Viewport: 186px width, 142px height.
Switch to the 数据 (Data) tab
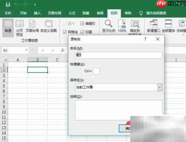86,13
